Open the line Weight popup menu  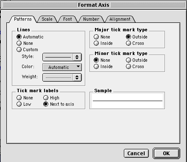pyautogui.click(x=62, y=77)
